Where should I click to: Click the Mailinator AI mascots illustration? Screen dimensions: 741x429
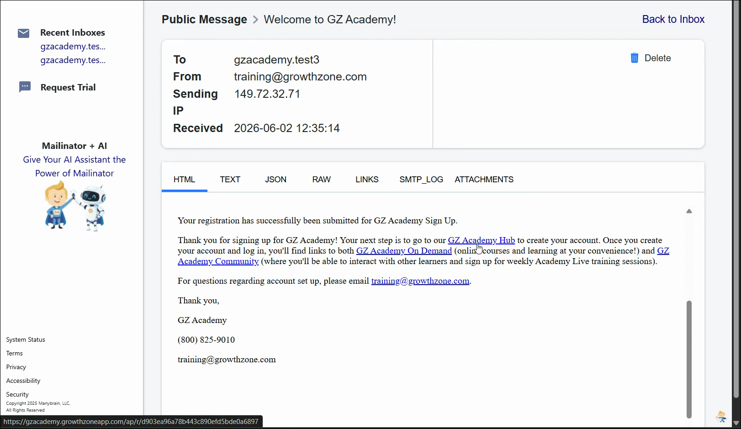pos(75,206)
